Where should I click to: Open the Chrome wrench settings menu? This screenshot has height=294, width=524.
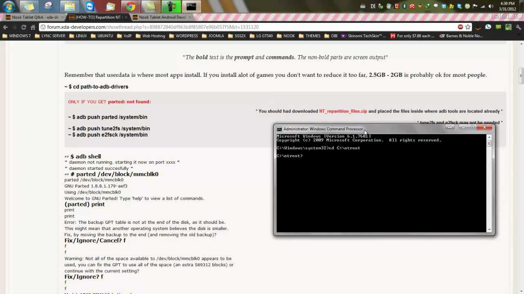tap(518, 27)
